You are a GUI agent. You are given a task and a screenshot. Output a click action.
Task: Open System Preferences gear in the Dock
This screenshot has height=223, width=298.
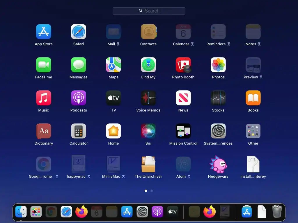pyautogui.click(x=142, y=212)
